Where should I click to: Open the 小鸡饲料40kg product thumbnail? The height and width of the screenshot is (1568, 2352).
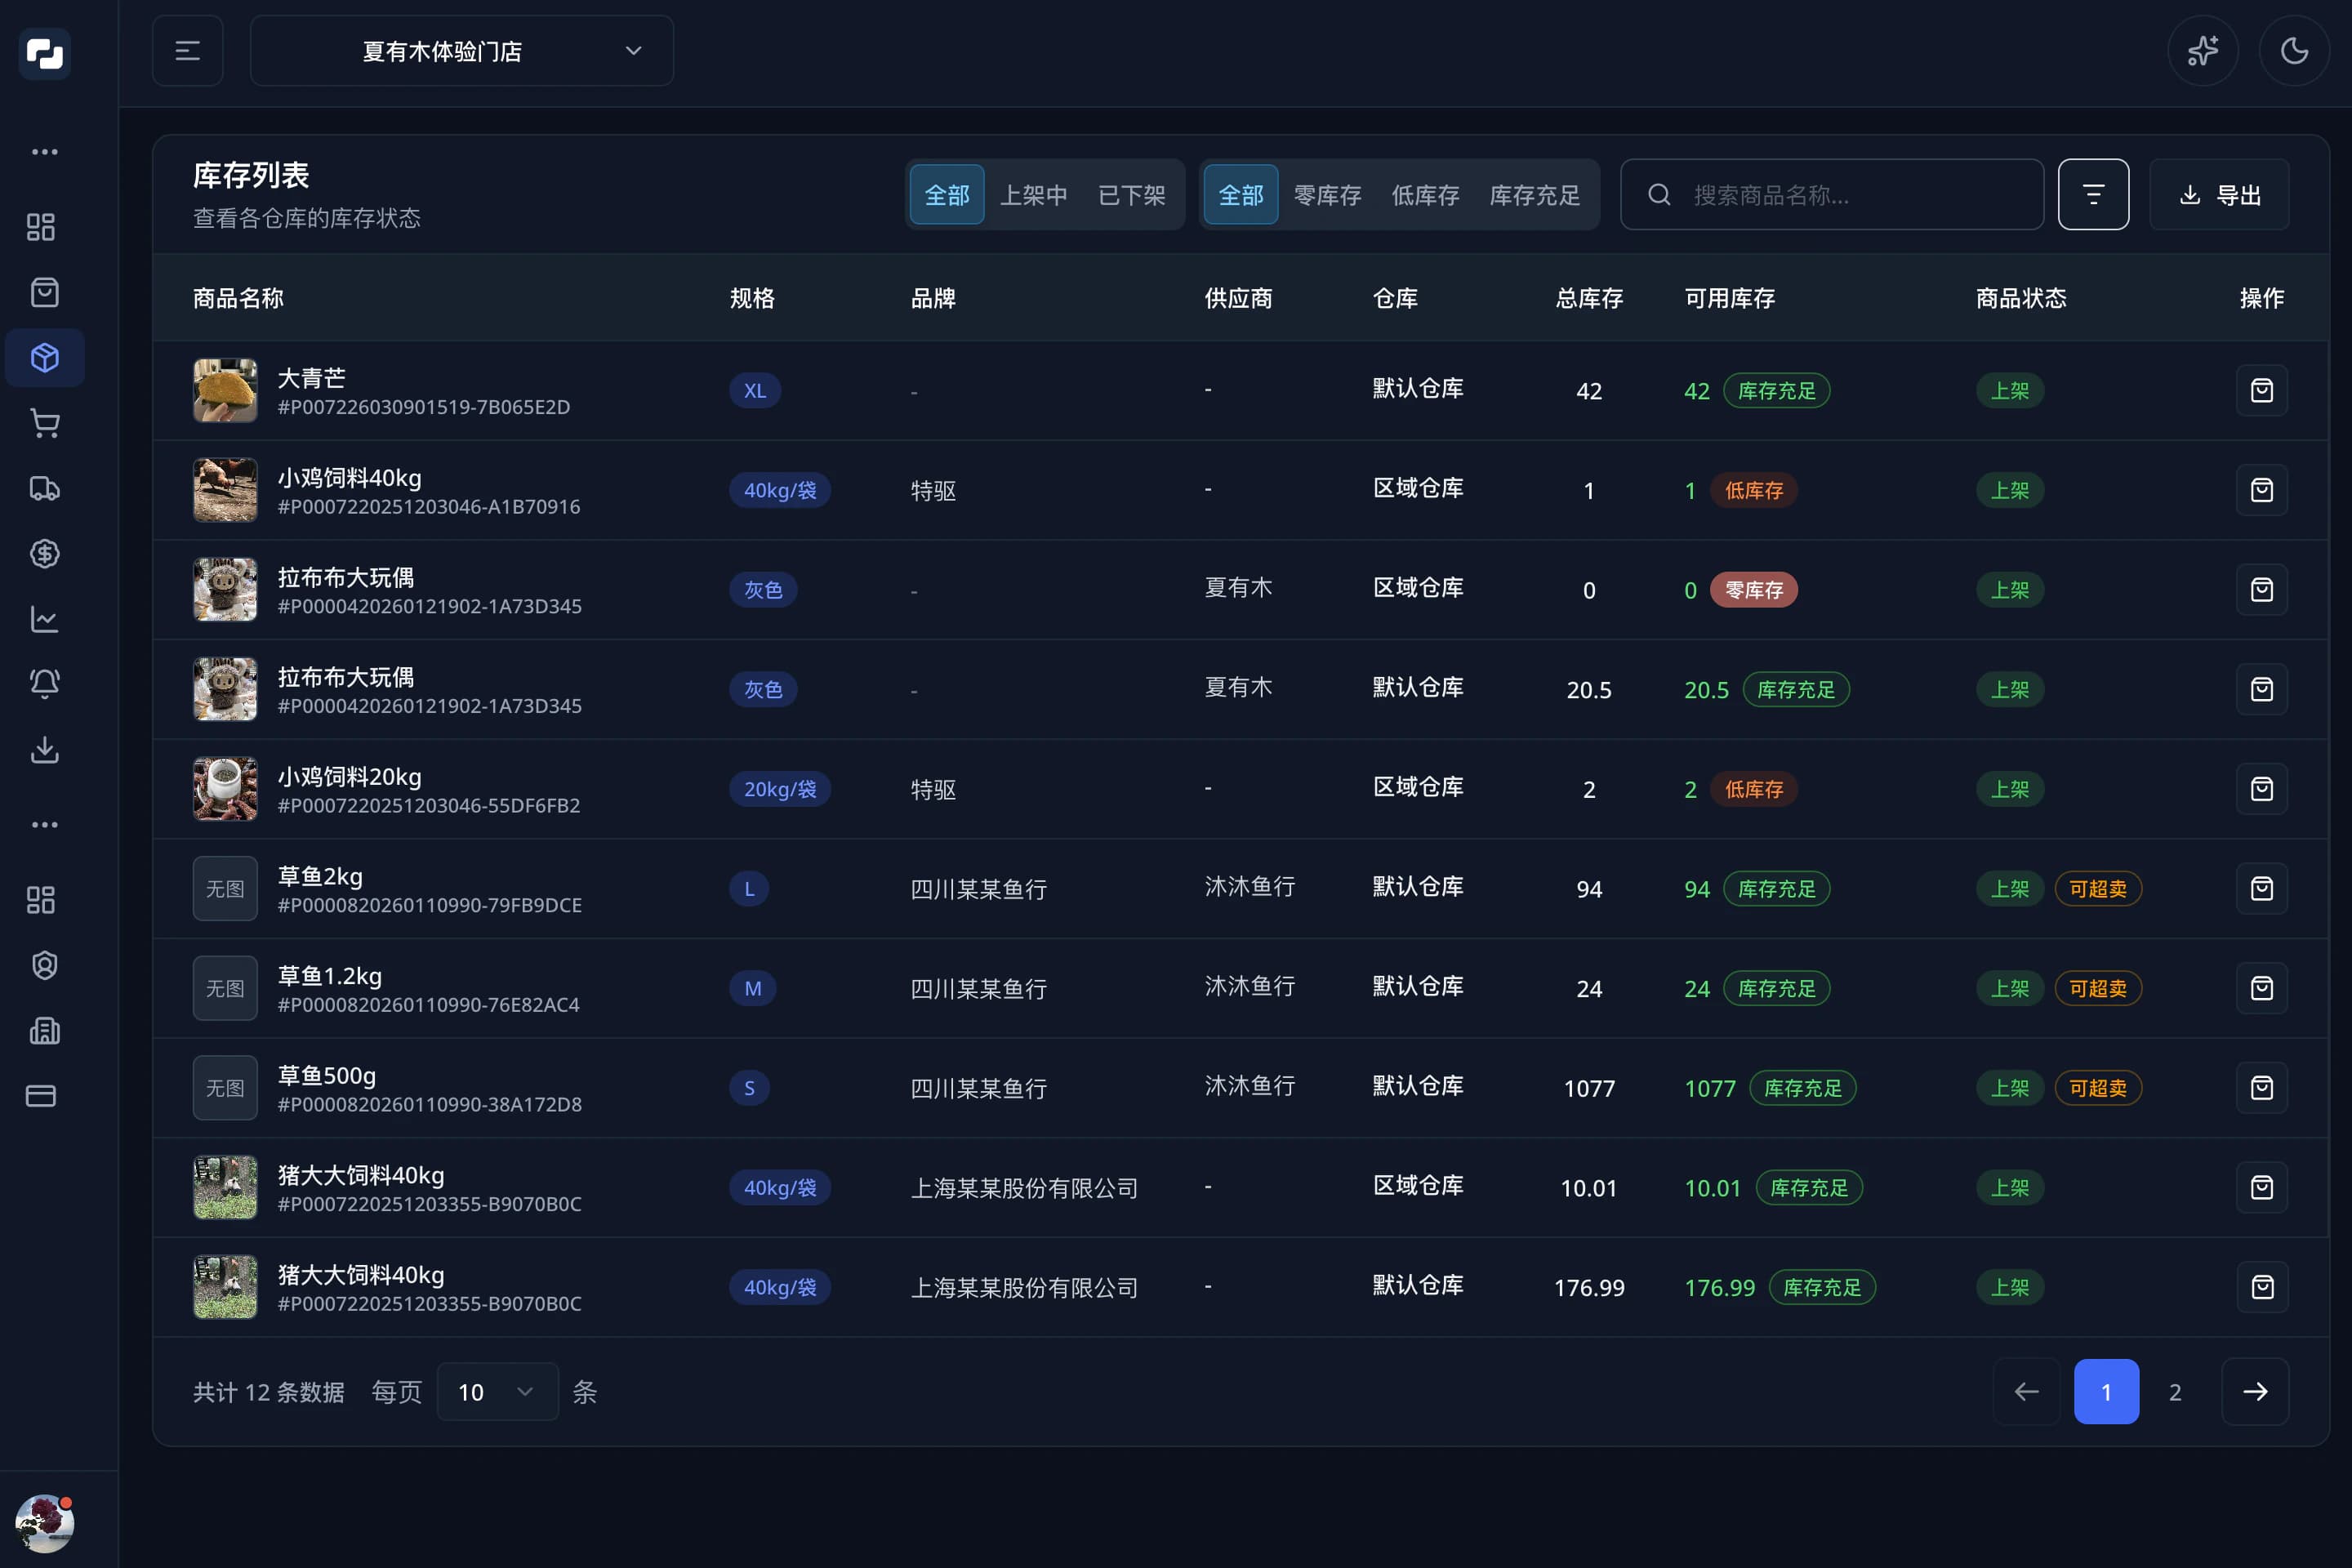pyautogui.click(x=225, y=490)
